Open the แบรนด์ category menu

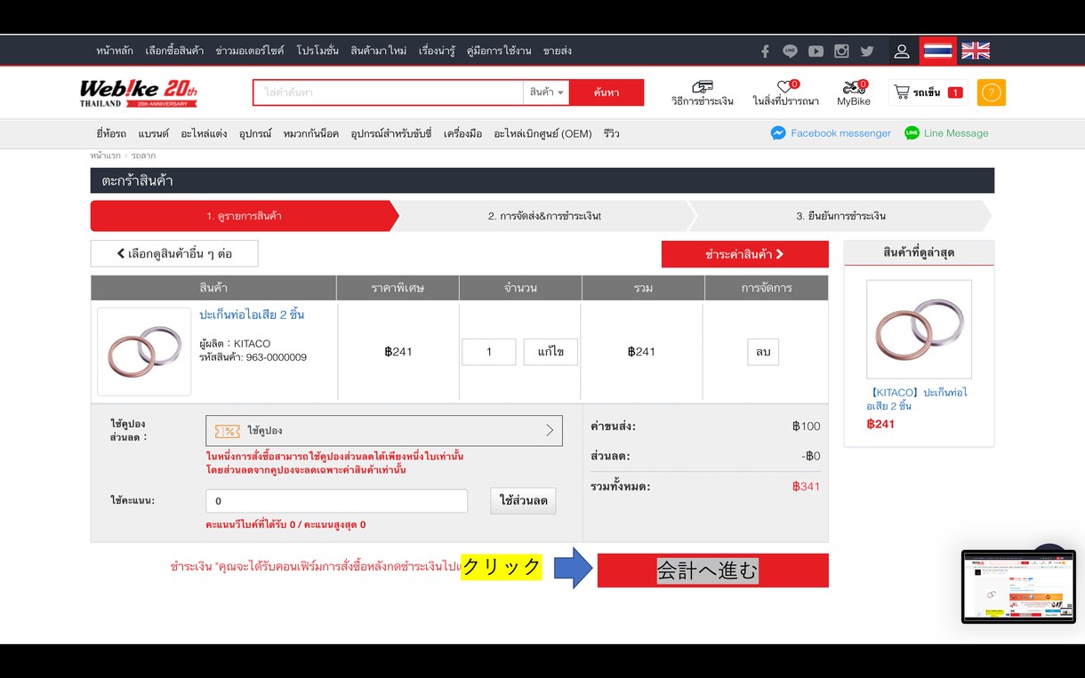[153, 133]
